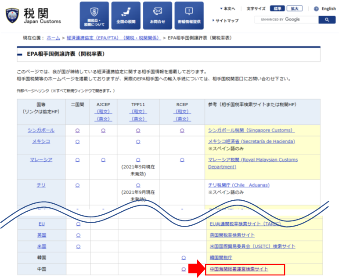Viewport: 339px width, 278px height.
Task: Open 全国の税関 navigation button
Action: pos(126,15)
